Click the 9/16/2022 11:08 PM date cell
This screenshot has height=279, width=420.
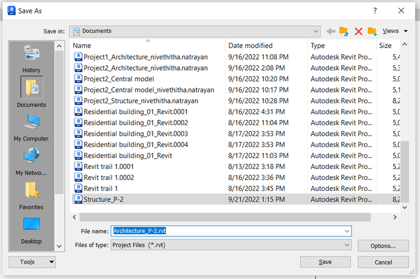[258, 57]
